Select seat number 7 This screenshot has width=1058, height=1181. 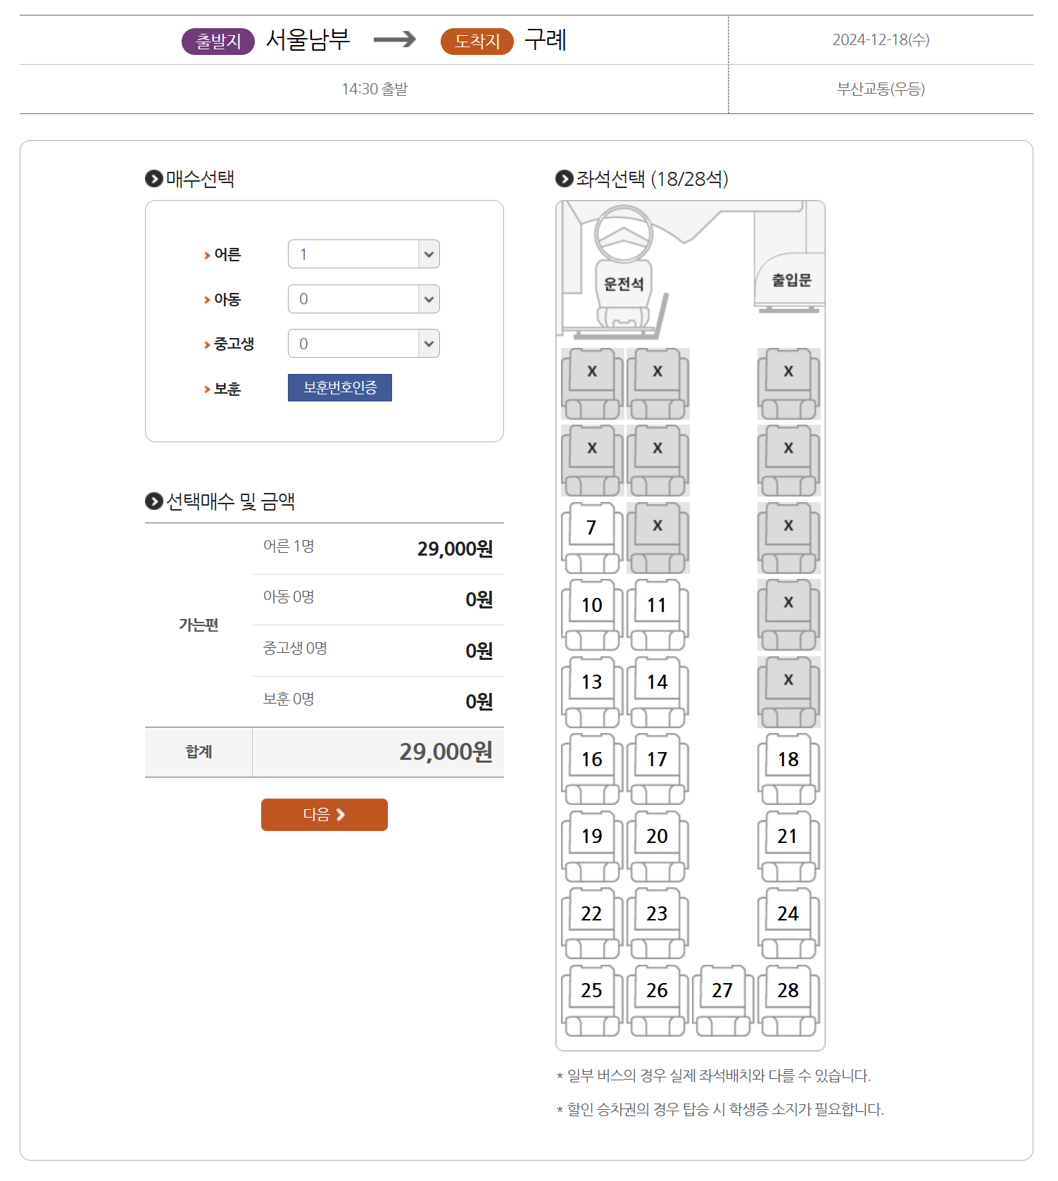click(x=592, y=537)
